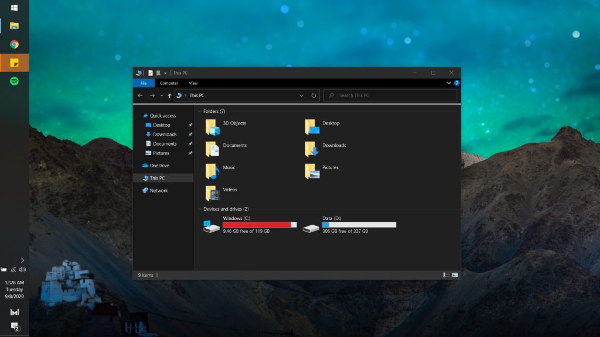The height and width of the screenshot is (337, 600).
Task: Click the Wi-Fi network tray icon
Action: (x=13, y=270)
